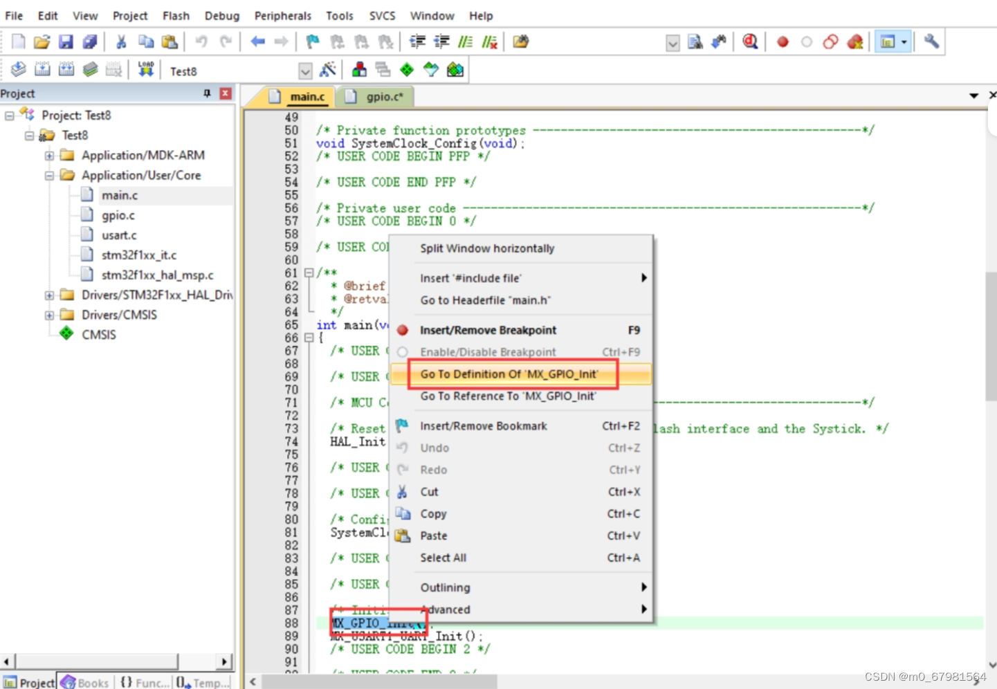Select stm32f1xx_hal_msp.c in project tree
The image size is (997, 689).
point(158,275)
